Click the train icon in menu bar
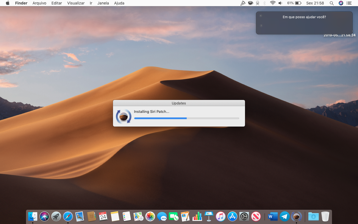Image resolution: width=358 pixels, height=224 pixels. point(258,3)
